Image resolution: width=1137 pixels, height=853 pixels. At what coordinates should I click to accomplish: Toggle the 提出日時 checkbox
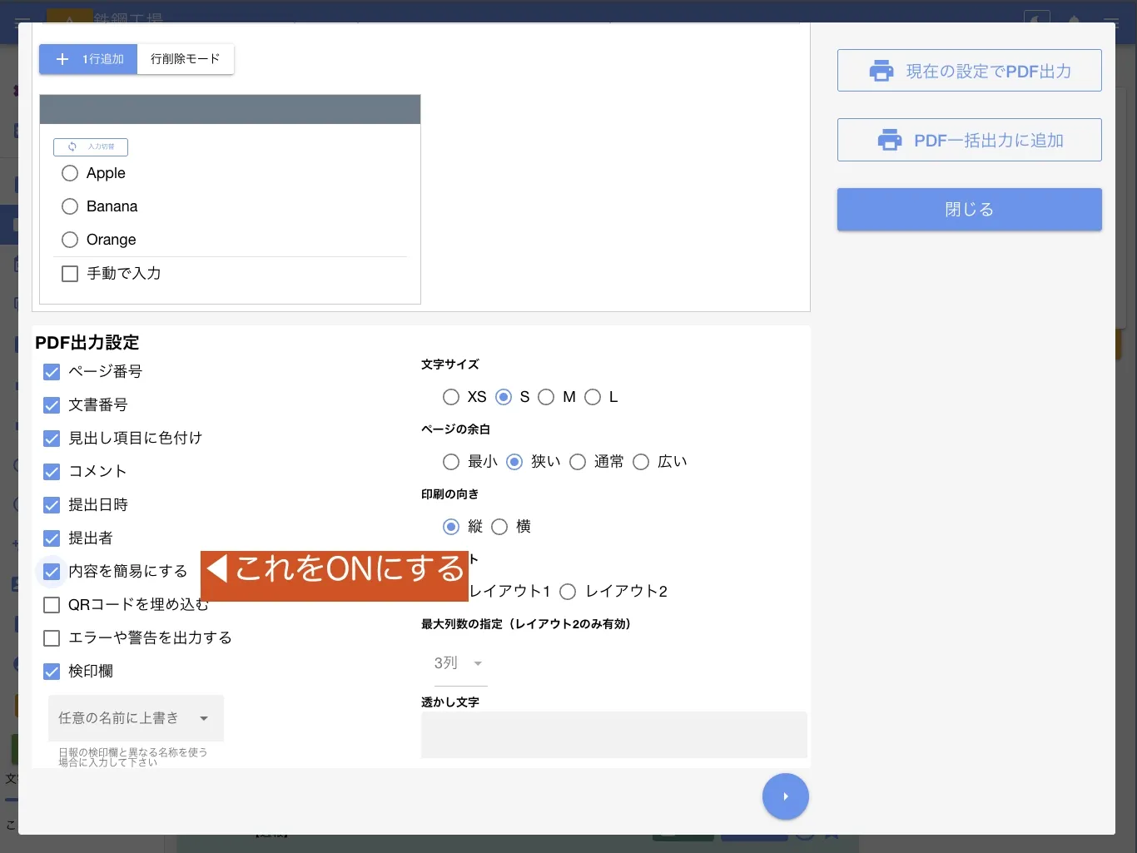pyautogui.click(x=52, y=505)
